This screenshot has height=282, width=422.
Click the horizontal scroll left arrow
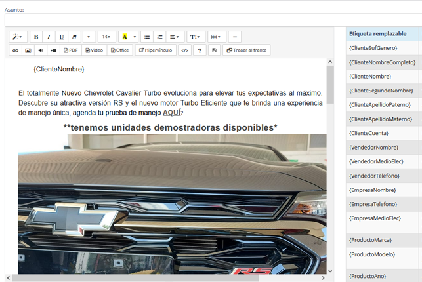coord(9,278)
